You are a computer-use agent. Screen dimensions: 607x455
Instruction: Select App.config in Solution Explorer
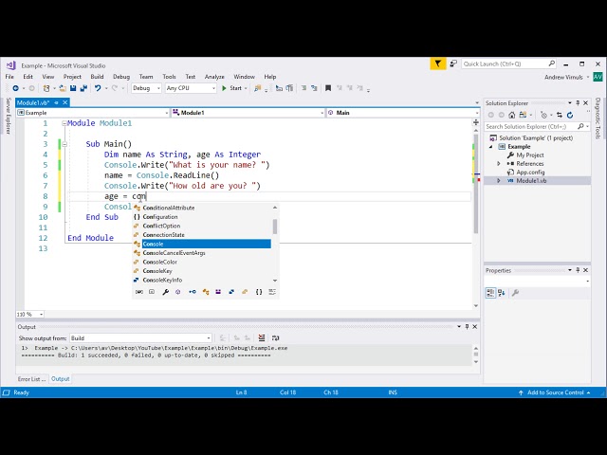tap(530, 173)
